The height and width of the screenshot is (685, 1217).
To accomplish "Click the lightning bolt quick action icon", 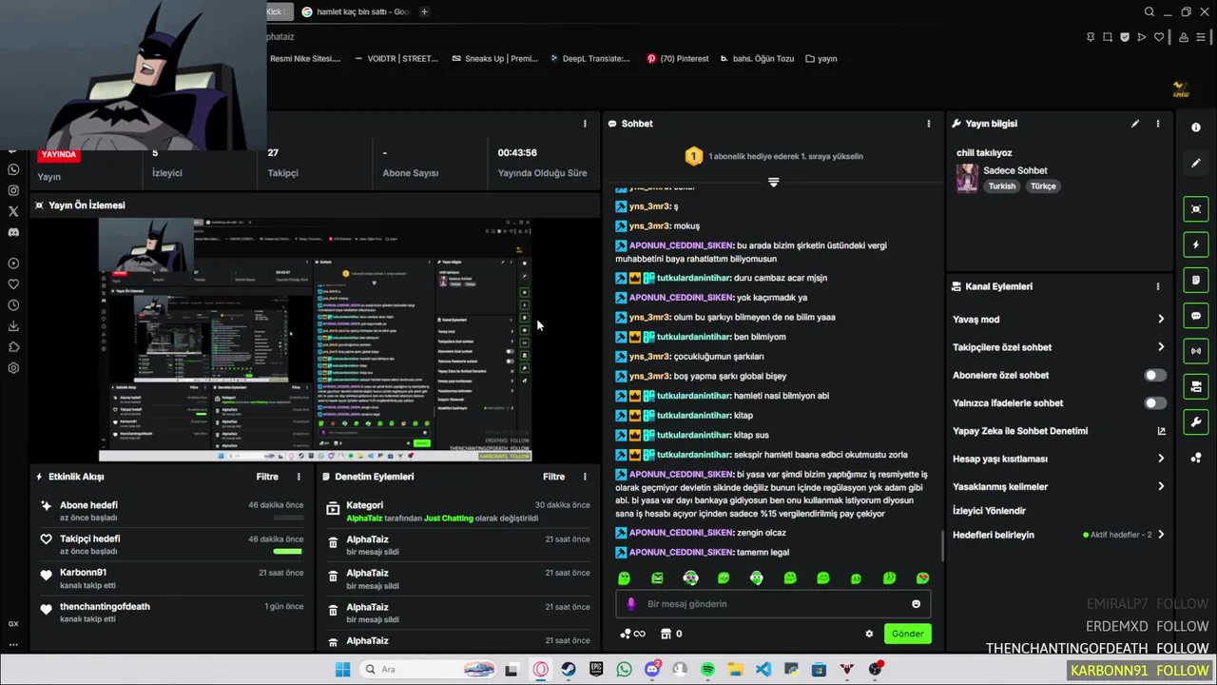I will (x=1196, y=245).
